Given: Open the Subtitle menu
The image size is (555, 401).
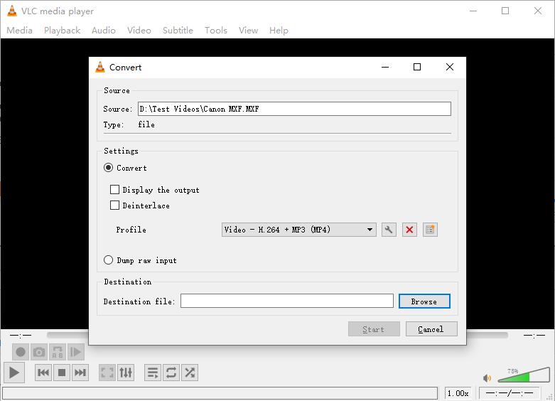Looking at the screenshot, I should click(178, 31).
